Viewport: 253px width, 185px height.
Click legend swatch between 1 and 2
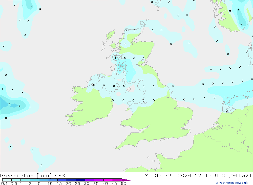pyautogui.click(x=25, y=180)
